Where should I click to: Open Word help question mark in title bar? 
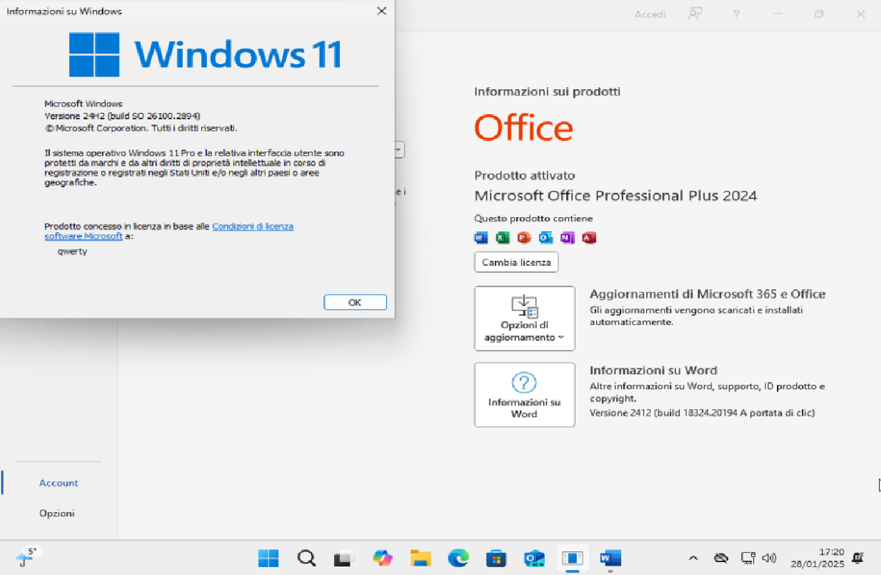(x=737, y=14)
